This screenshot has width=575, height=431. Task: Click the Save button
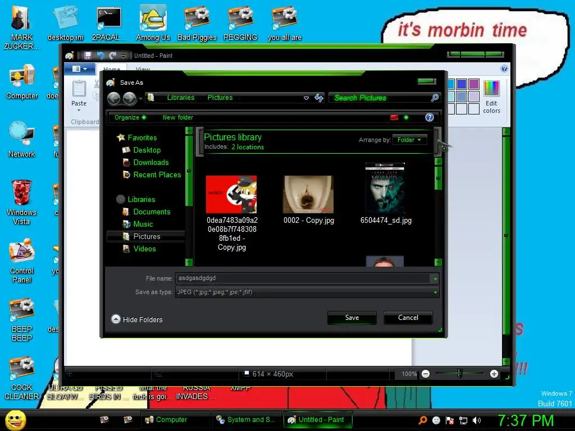352,318
